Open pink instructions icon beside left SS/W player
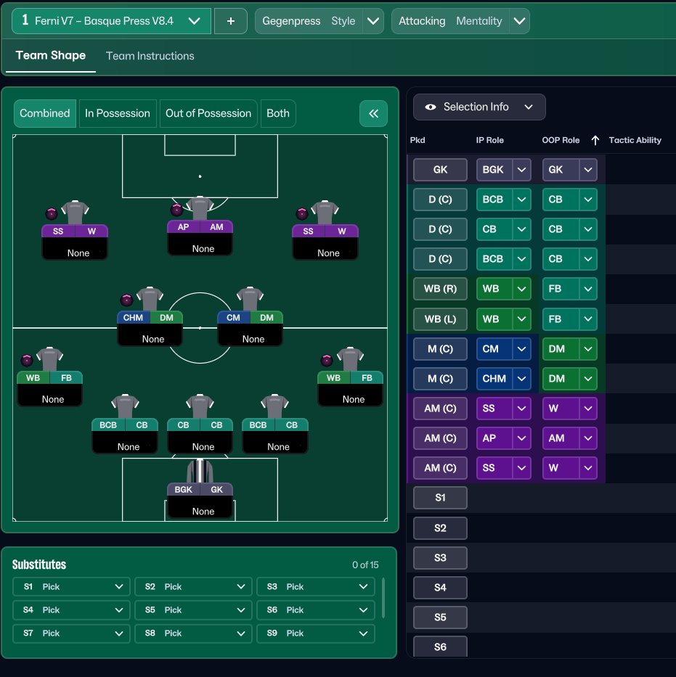 coord(52,213)
